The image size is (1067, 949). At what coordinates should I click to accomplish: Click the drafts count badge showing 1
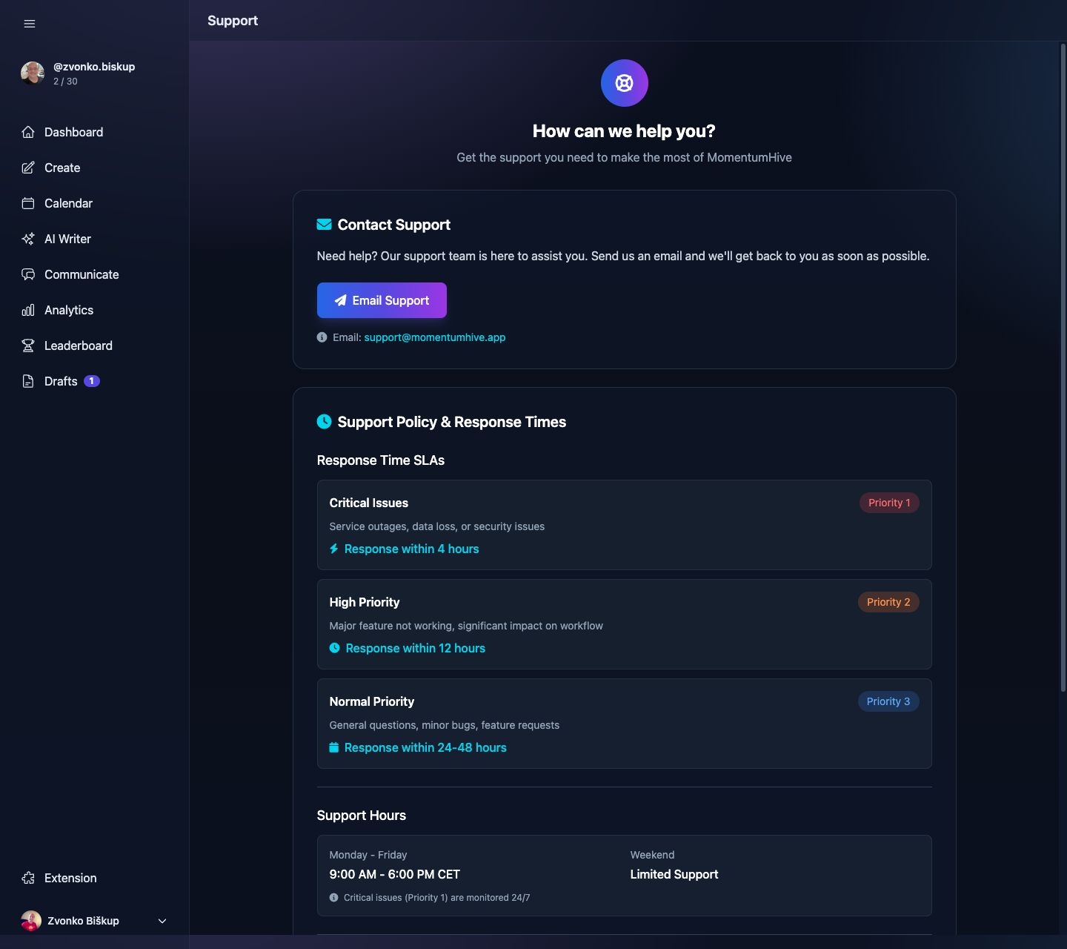(92, 381)
